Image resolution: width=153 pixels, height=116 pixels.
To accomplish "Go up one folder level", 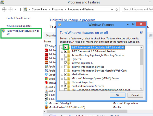I will 20,9.
